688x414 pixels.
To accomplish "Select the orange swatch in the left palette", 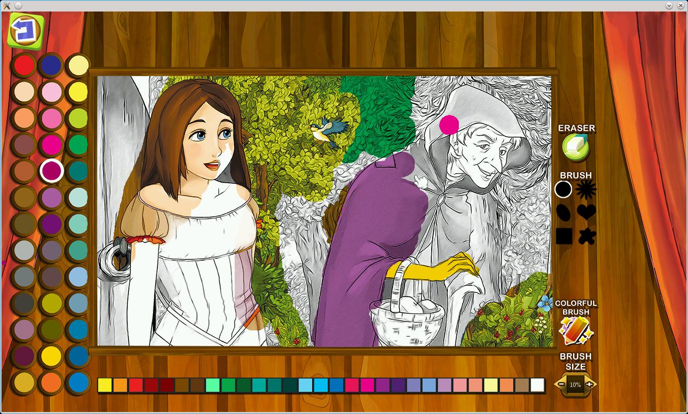I will 51,382.
